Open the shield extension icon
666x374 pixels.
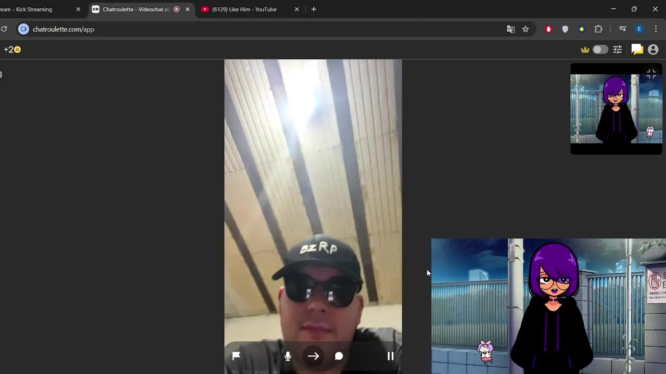pyautogui.click(x=565, y=29)
